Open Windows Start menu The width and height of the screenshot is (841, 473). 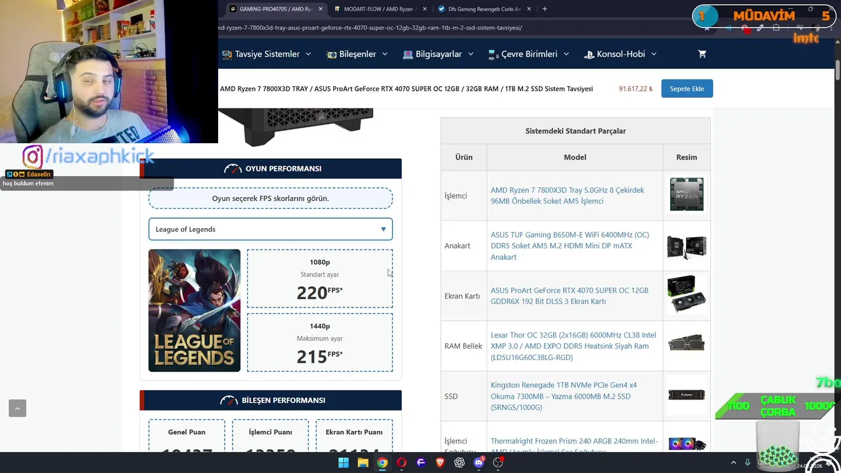coord(344,462)
